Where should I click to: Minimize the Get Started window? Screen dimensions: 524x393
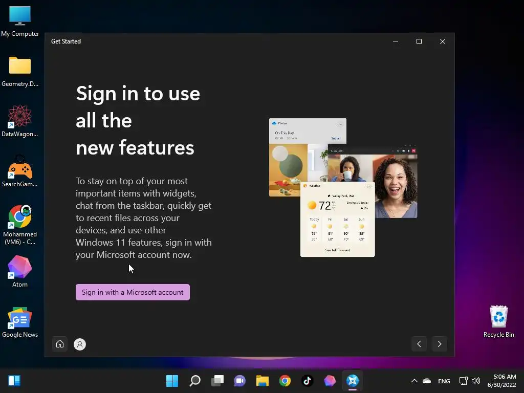point(396,41)
